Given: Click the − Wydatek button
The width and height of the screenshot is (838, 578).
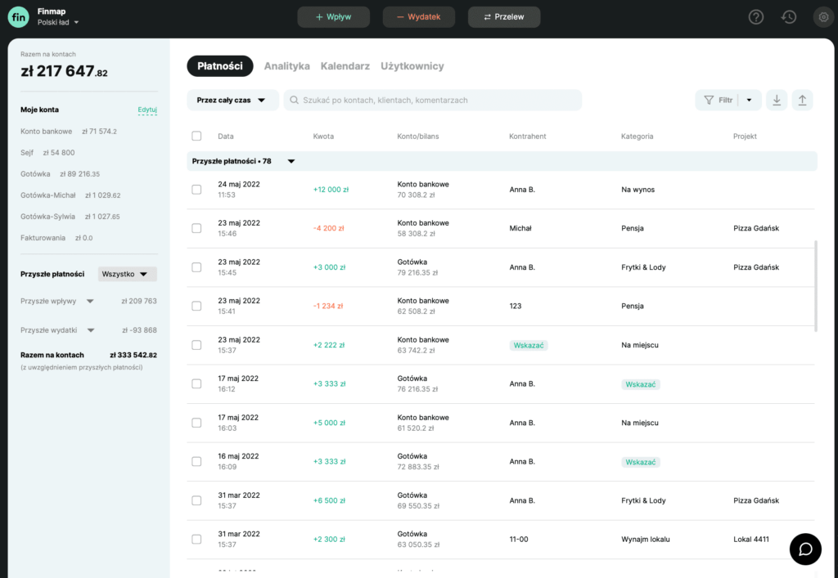Looking at the screenshot, I should pos(418,17).
